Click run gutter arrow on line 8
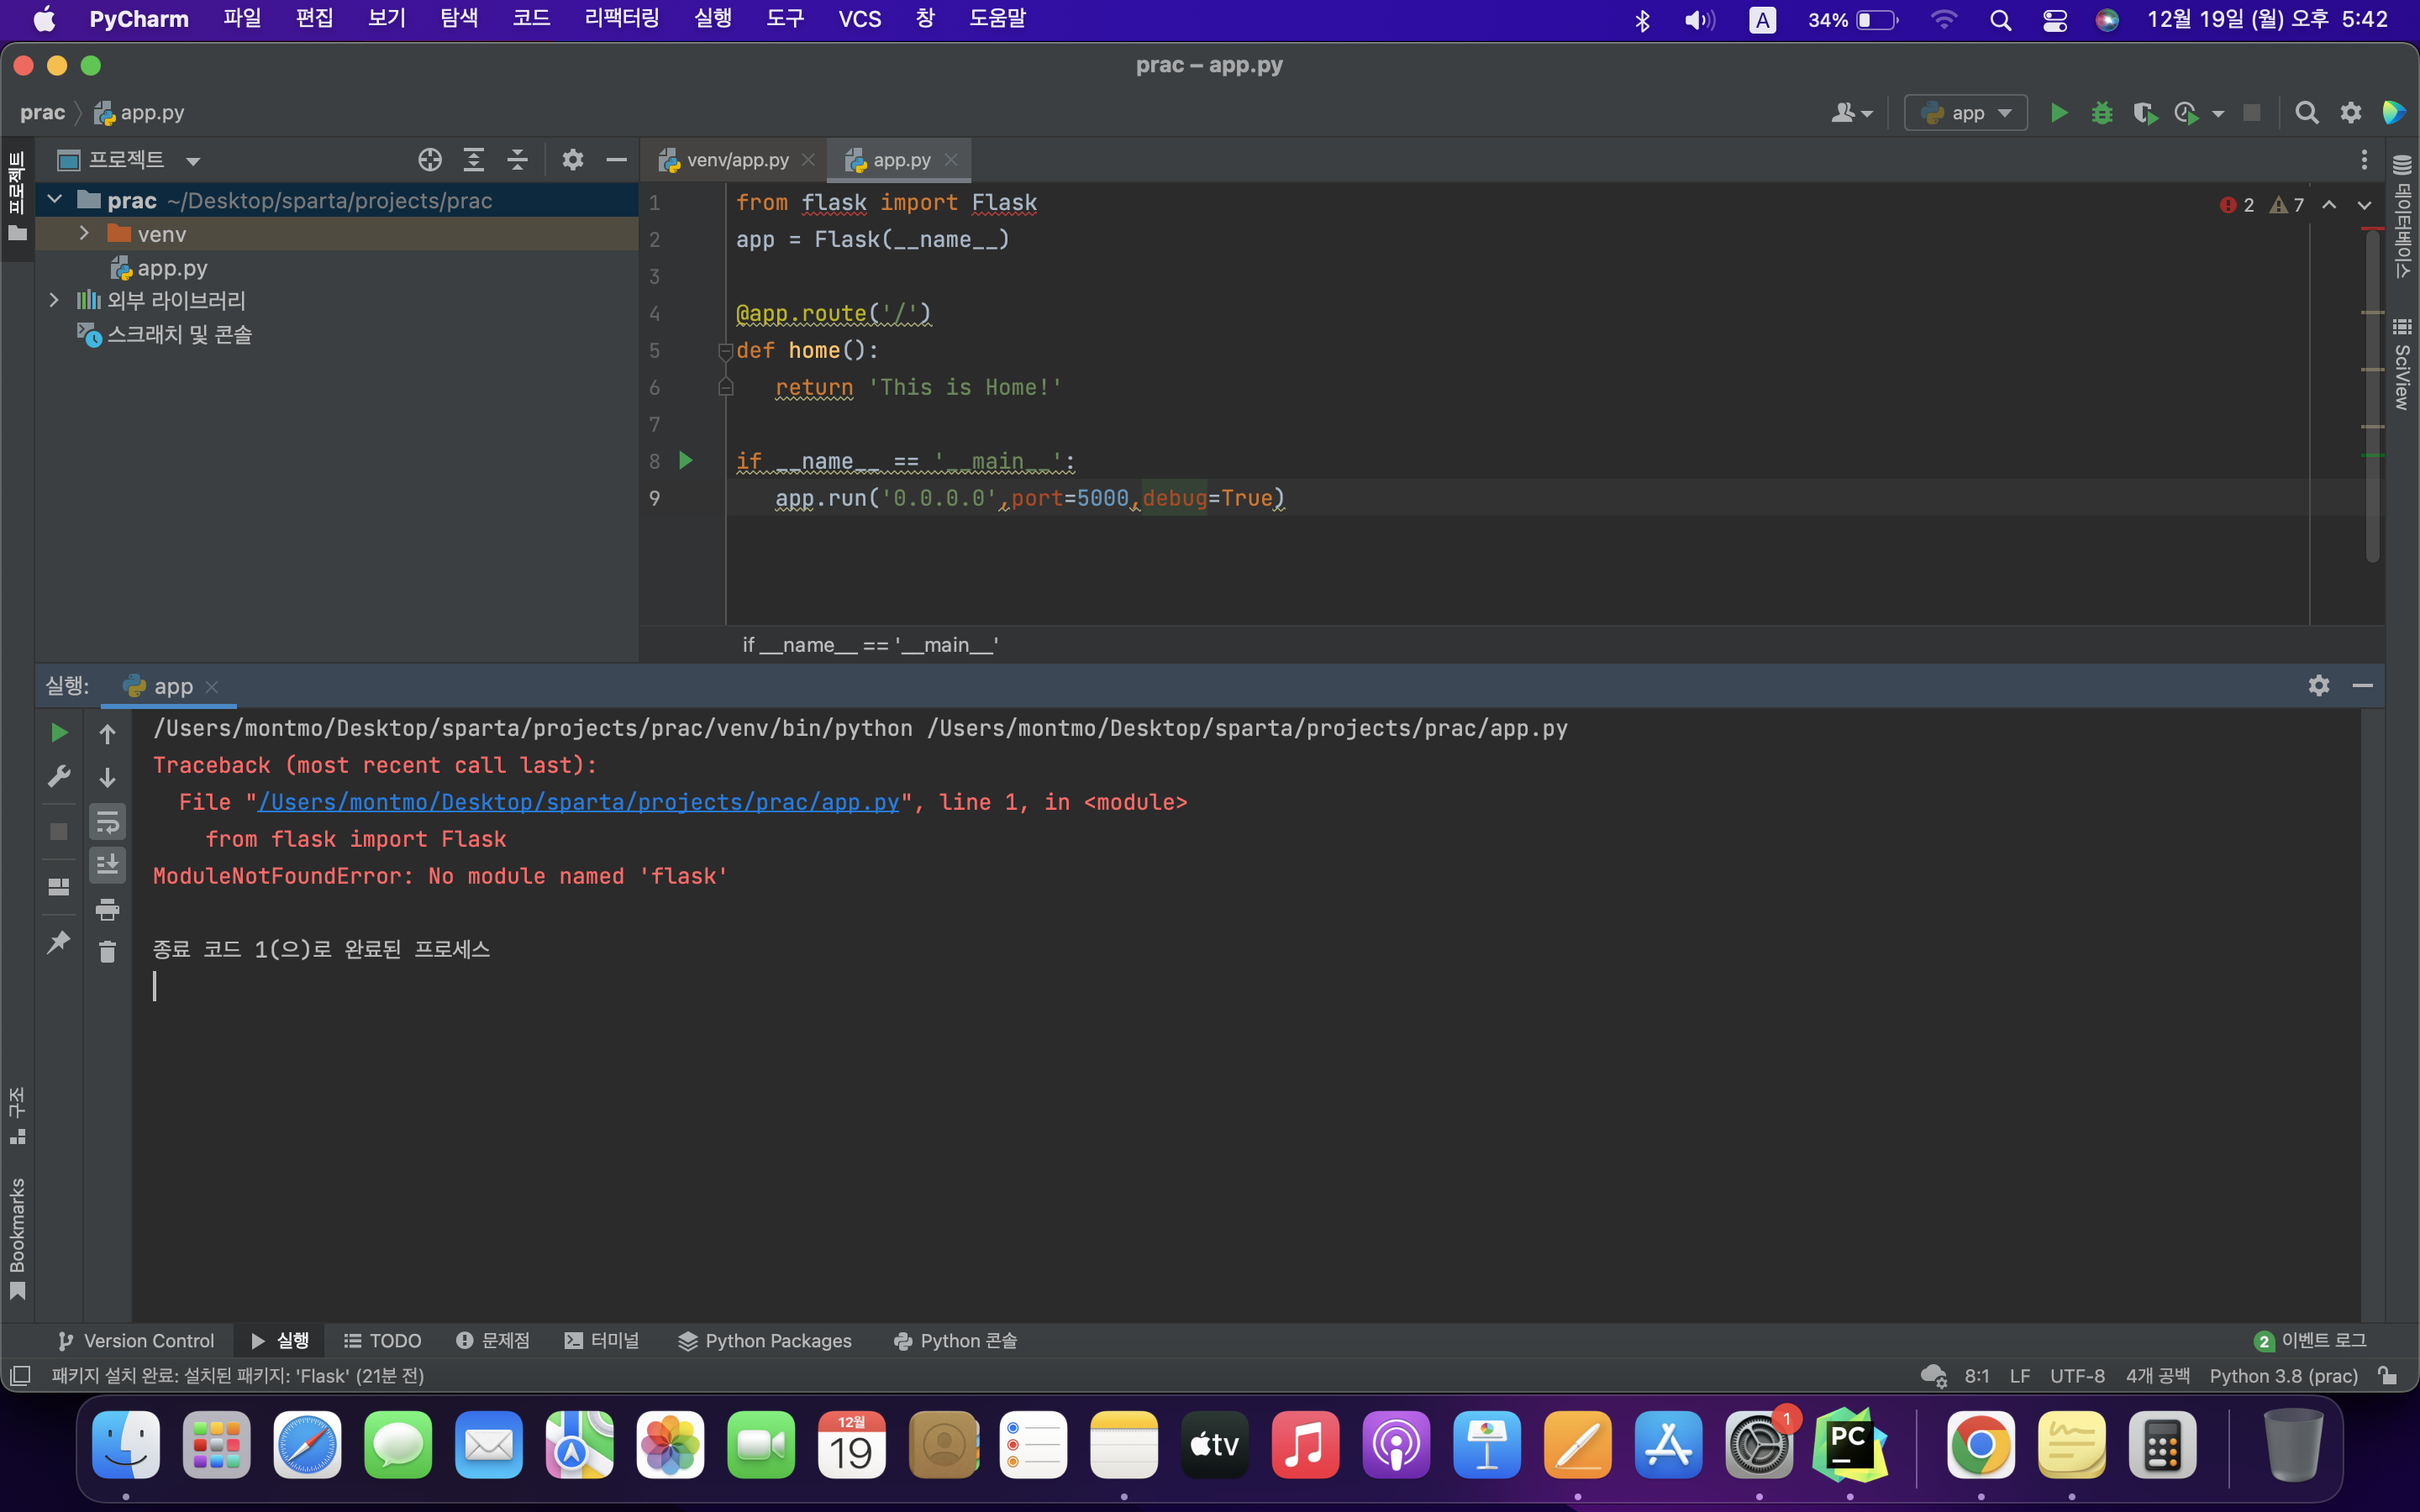The height and width of the screenshot is (1512, 2420). click(x=686, y=461)
